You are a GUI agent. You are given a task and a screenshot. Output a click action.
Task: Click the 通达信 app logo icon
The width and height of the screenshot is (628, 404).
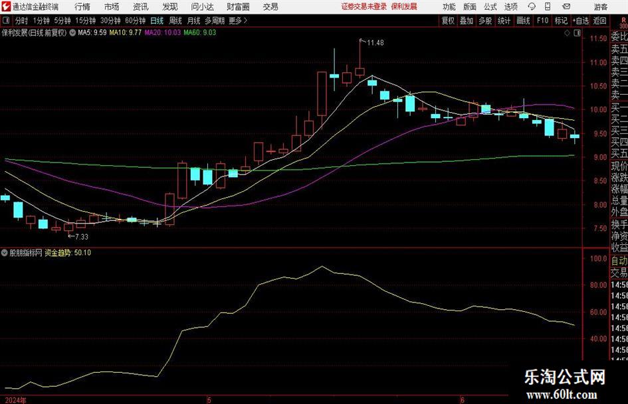point(6,7)
